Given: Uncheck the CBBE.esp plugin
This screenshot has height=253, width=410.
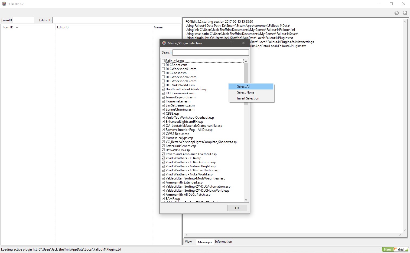Looking at the screenshot, I should pos(163,114).
